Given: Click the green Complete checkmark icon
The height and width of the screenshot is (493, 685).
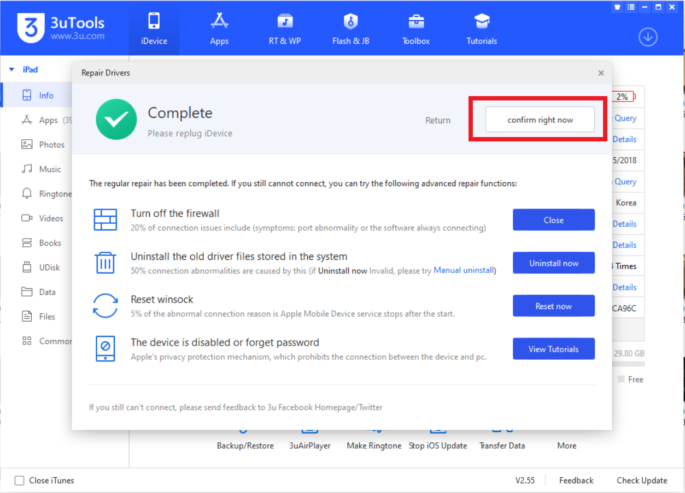Looking at the screenshot, I should click(x=116, y=119).
